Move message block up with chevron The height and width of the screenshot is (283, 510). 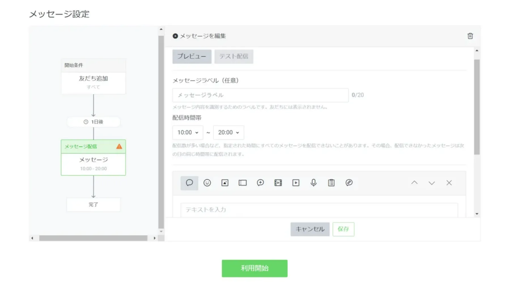[x=414, y=183]
